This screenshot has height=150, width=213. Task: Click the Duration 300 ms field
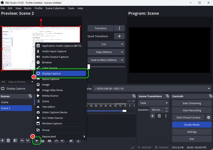point(157,110)
